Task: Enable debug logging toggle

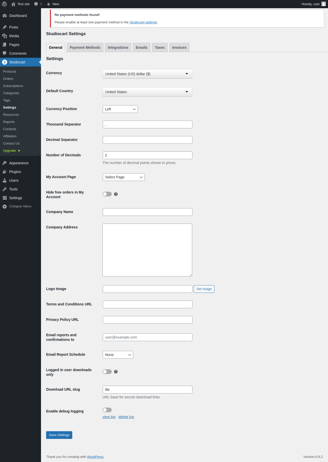Action: click(x=107, y=410)
